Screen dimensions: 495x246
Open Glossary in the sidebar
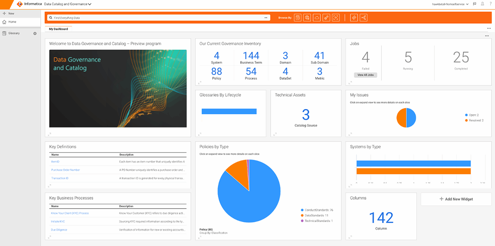(x=14, y=33)
